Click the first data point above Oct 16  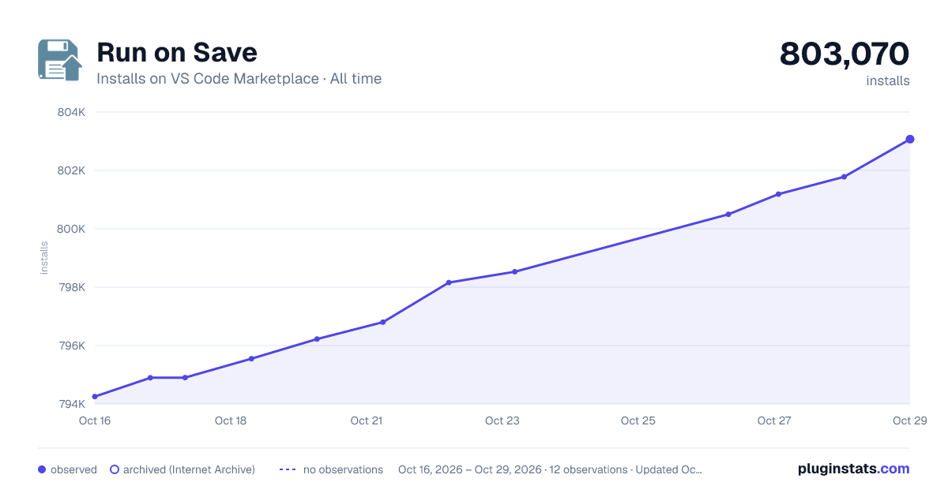(x=95, y=397)
